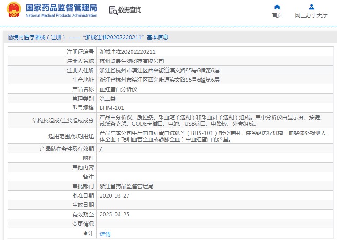Open 数据查询 label
Viewport: 337px width, 240px height.
coord(130,10)
